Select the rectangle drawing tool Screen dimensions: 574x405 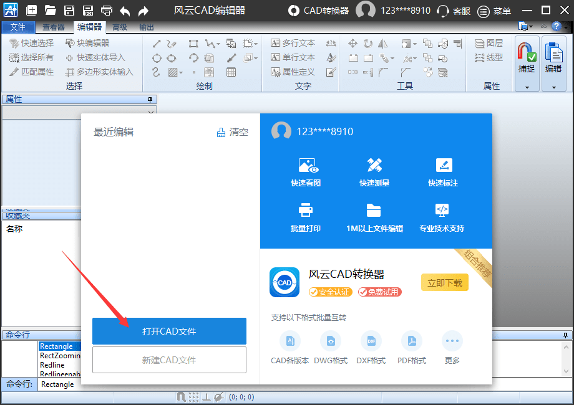[193, 44]
